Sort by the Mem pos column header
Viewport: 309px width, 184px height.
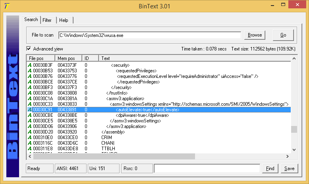pos(69,58)
